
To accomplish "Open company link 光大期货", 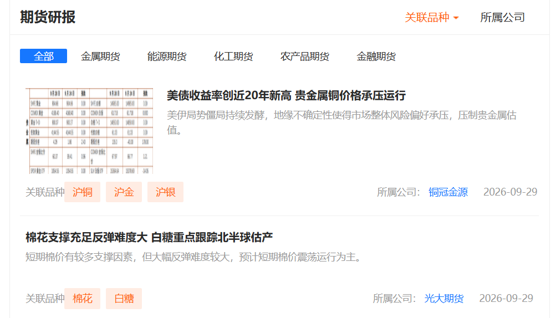I will [x=444, y=299].
